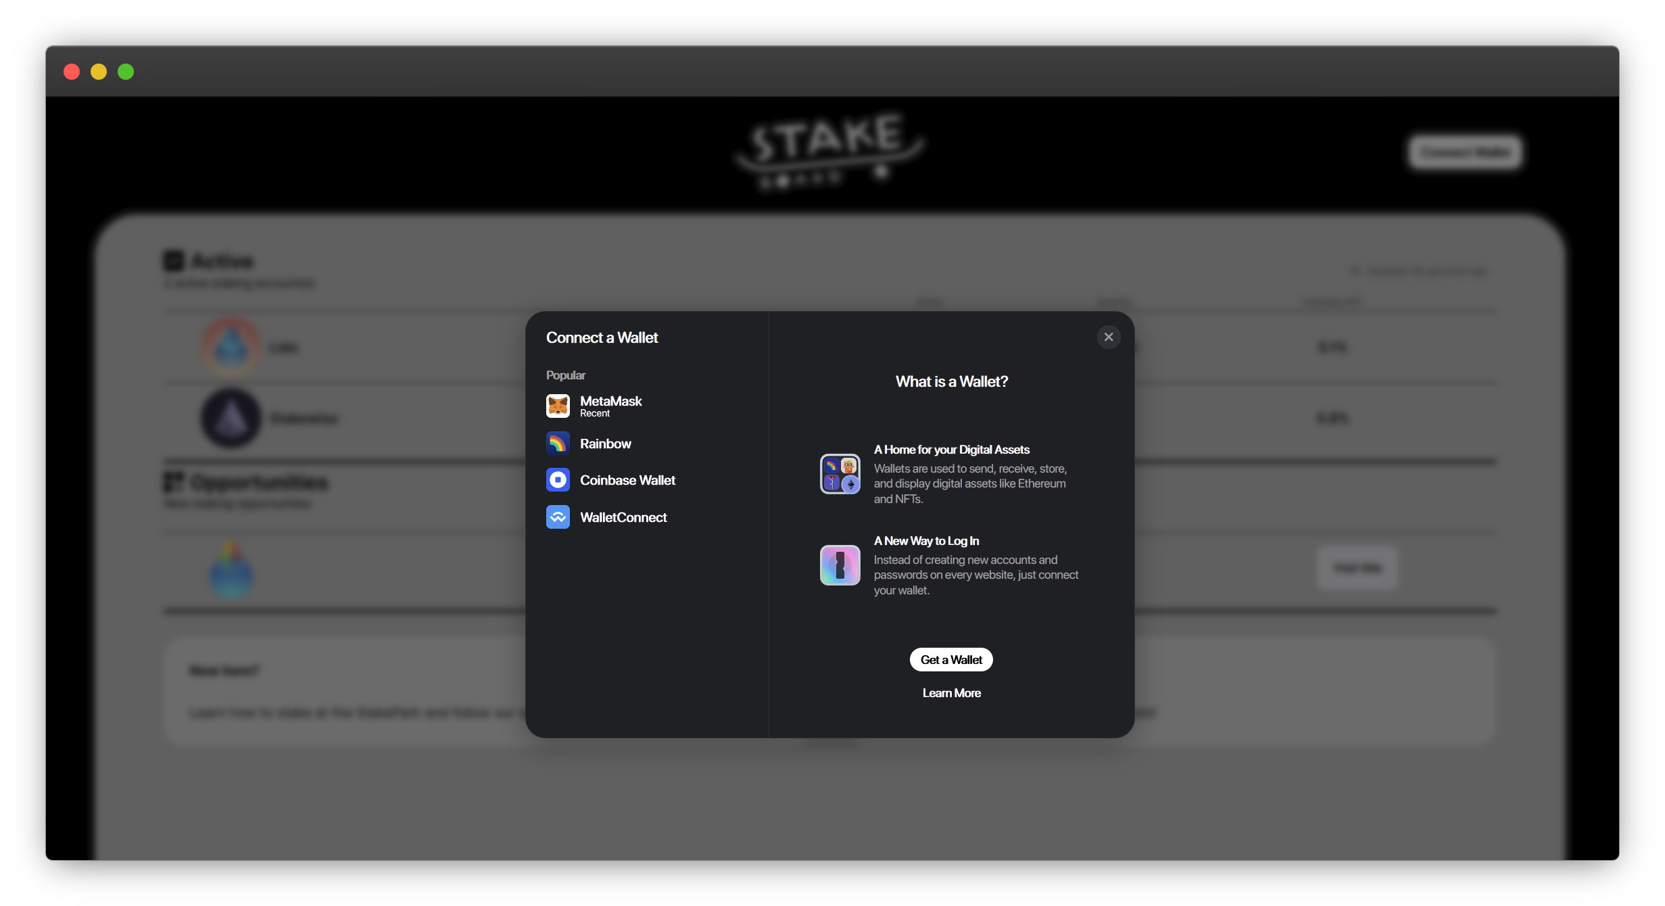Pick the WalletConnect icon
The width and height of the screenshot is (1665, 906).
coord(558,517)
